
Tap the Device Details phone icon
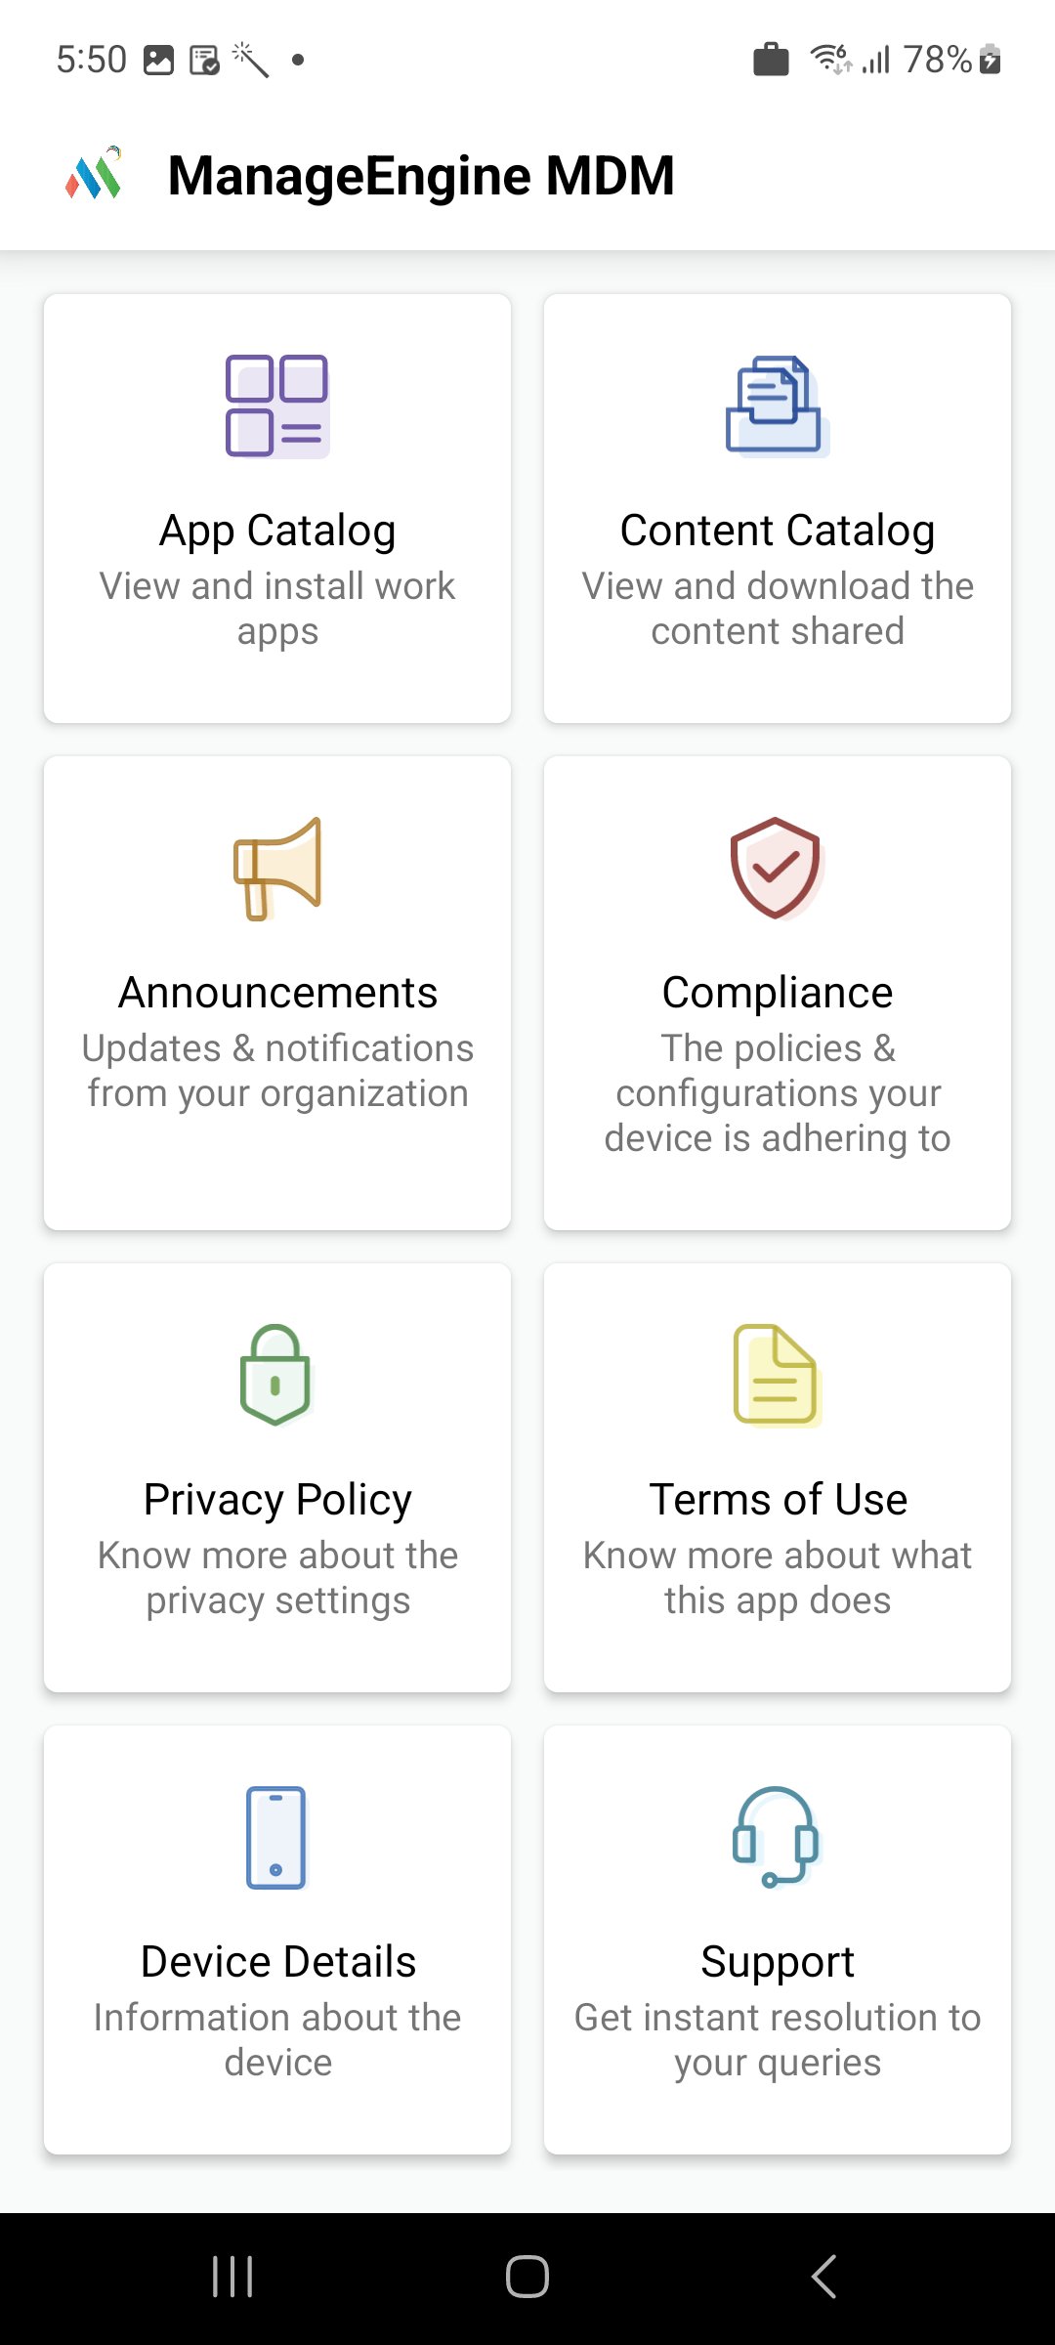point(276,1837)
